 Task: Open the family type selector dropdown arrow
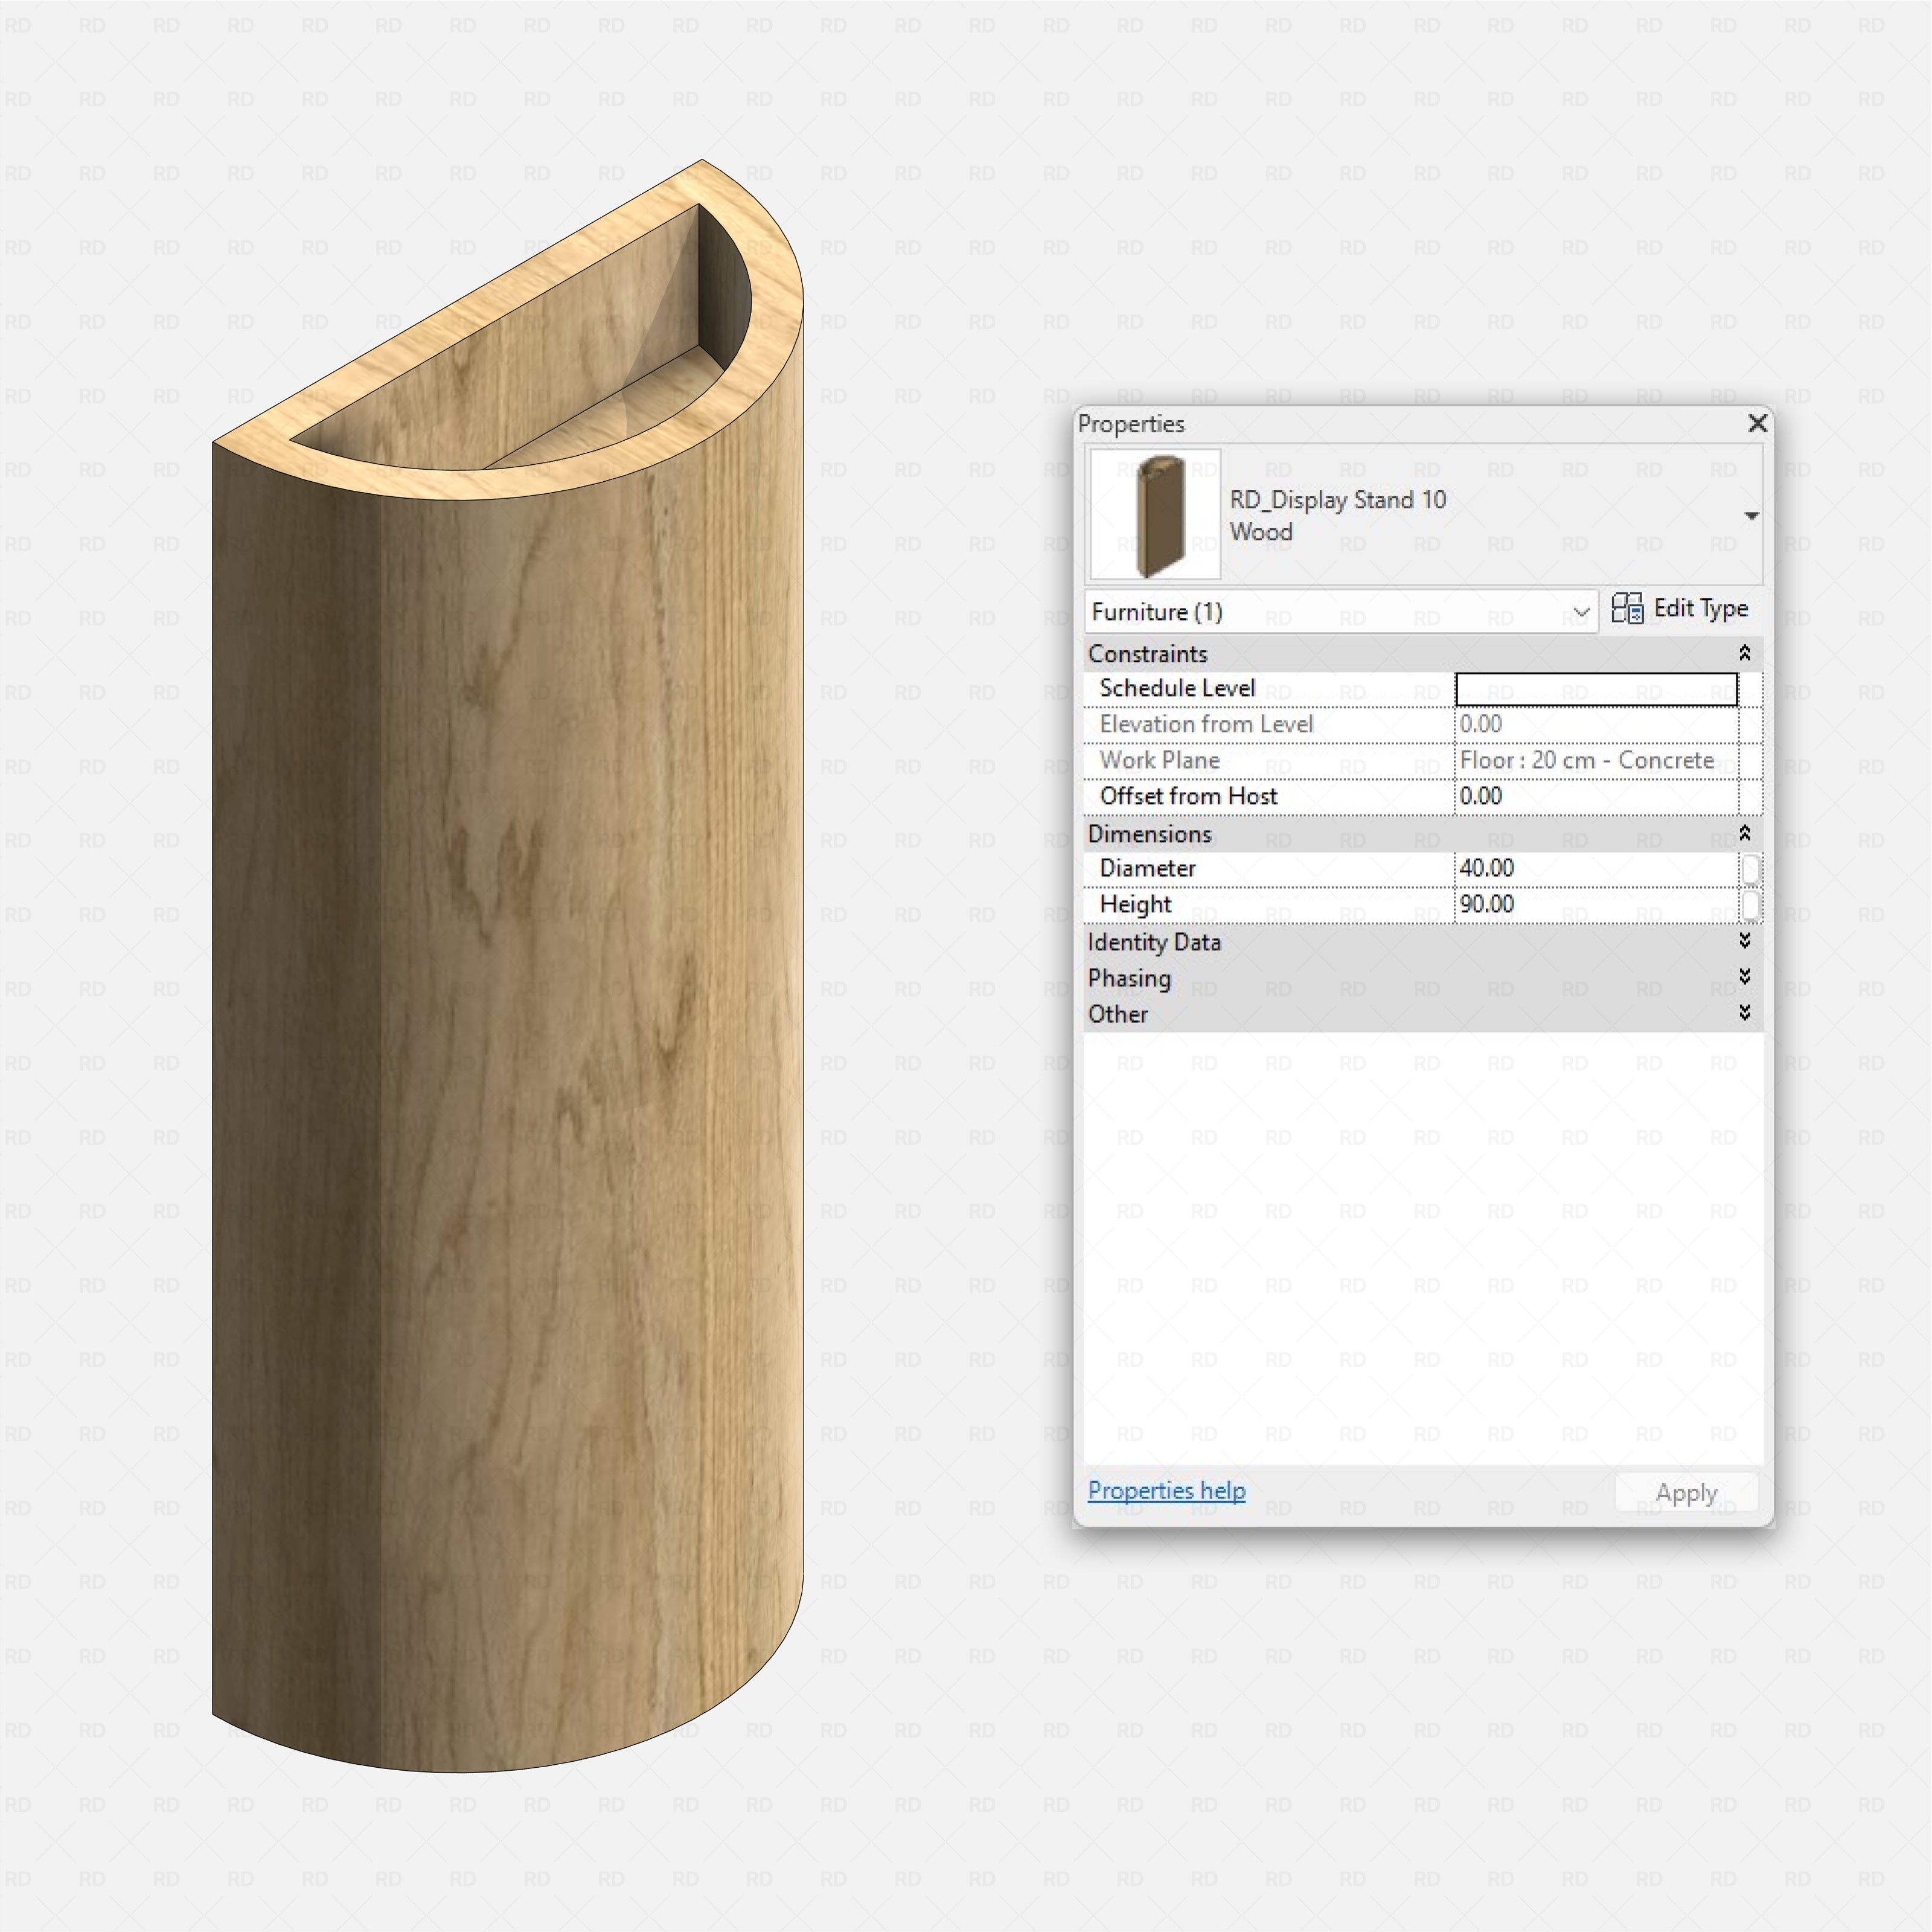click(1751, 516)
